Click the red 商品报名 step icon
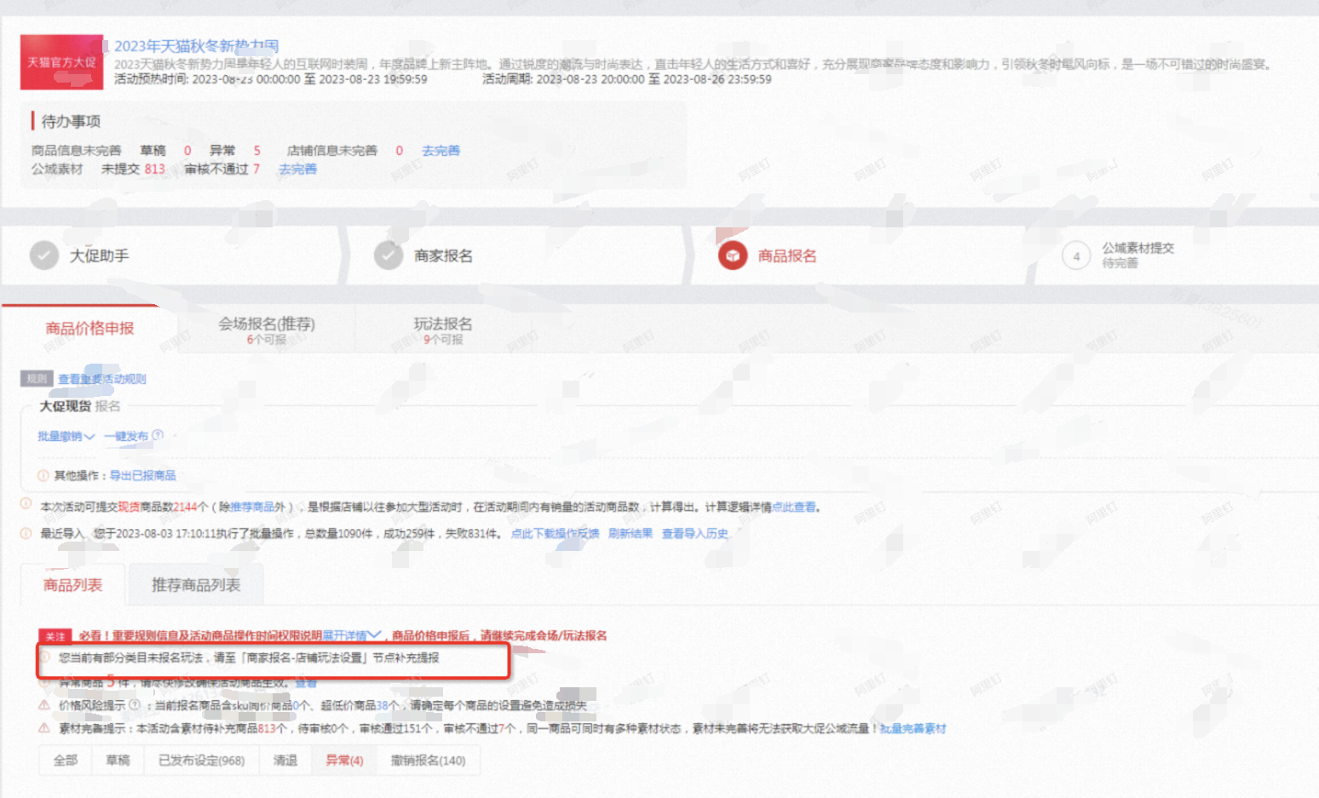The height and width of the screenshot is (798, 1319). pyautogui.click(x=733, y=255)
